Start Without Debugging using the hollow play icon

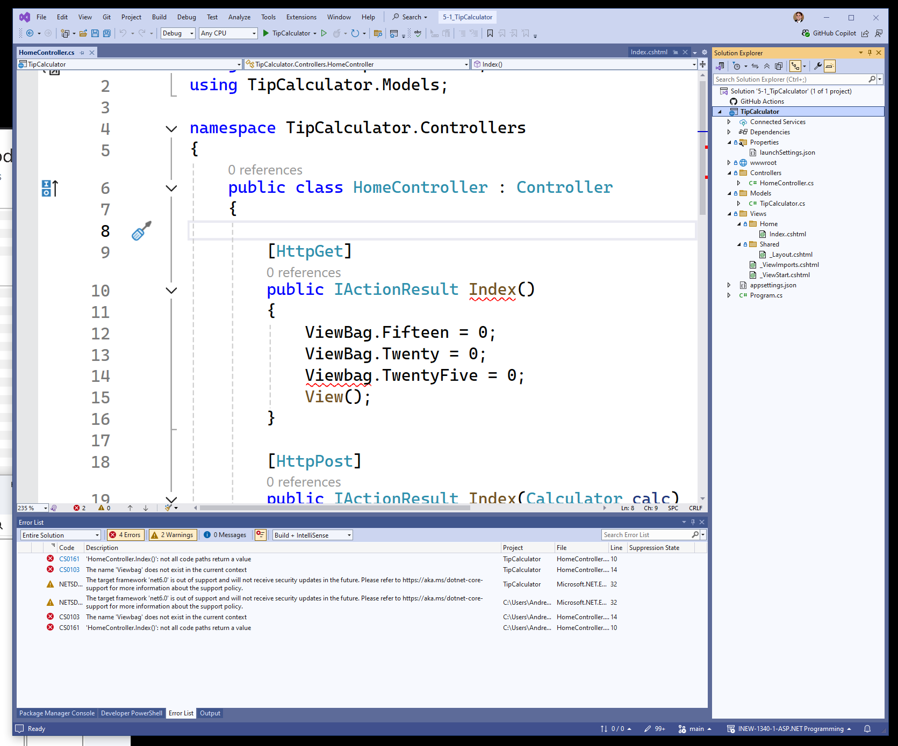[x=324, y=33]
